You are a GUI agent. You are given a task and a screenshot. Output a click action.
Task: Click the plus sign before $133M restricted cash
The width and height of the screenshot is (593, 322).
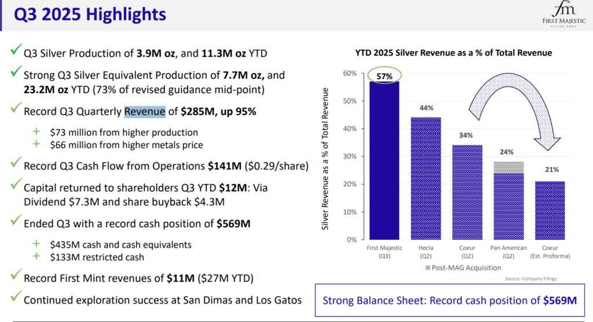click(37, 256)
